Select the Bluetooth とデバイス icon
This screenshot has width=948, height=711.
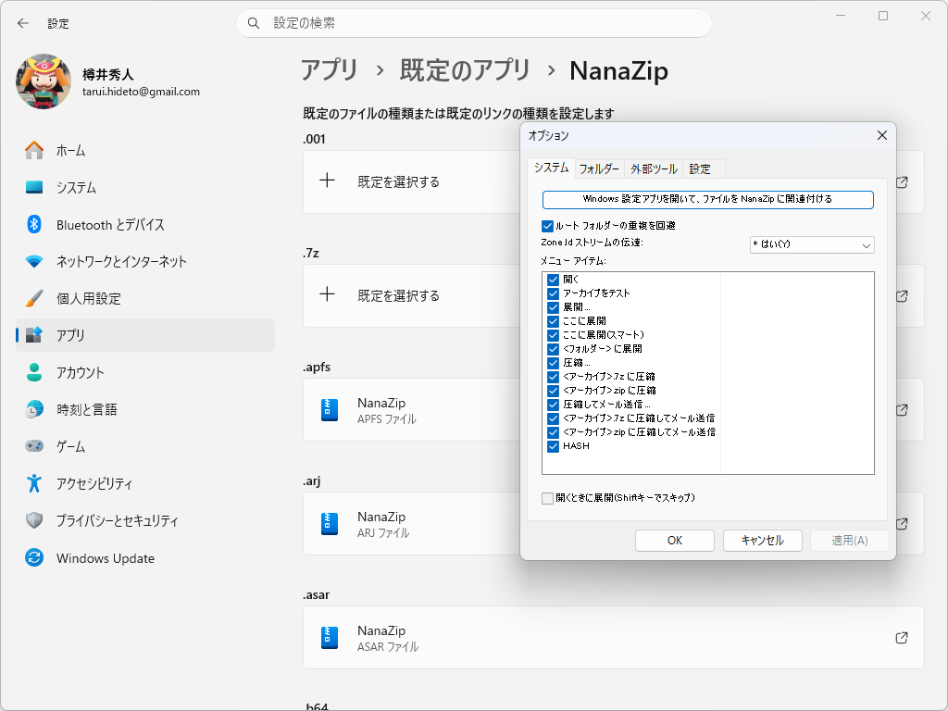click(x=34, y=224)
